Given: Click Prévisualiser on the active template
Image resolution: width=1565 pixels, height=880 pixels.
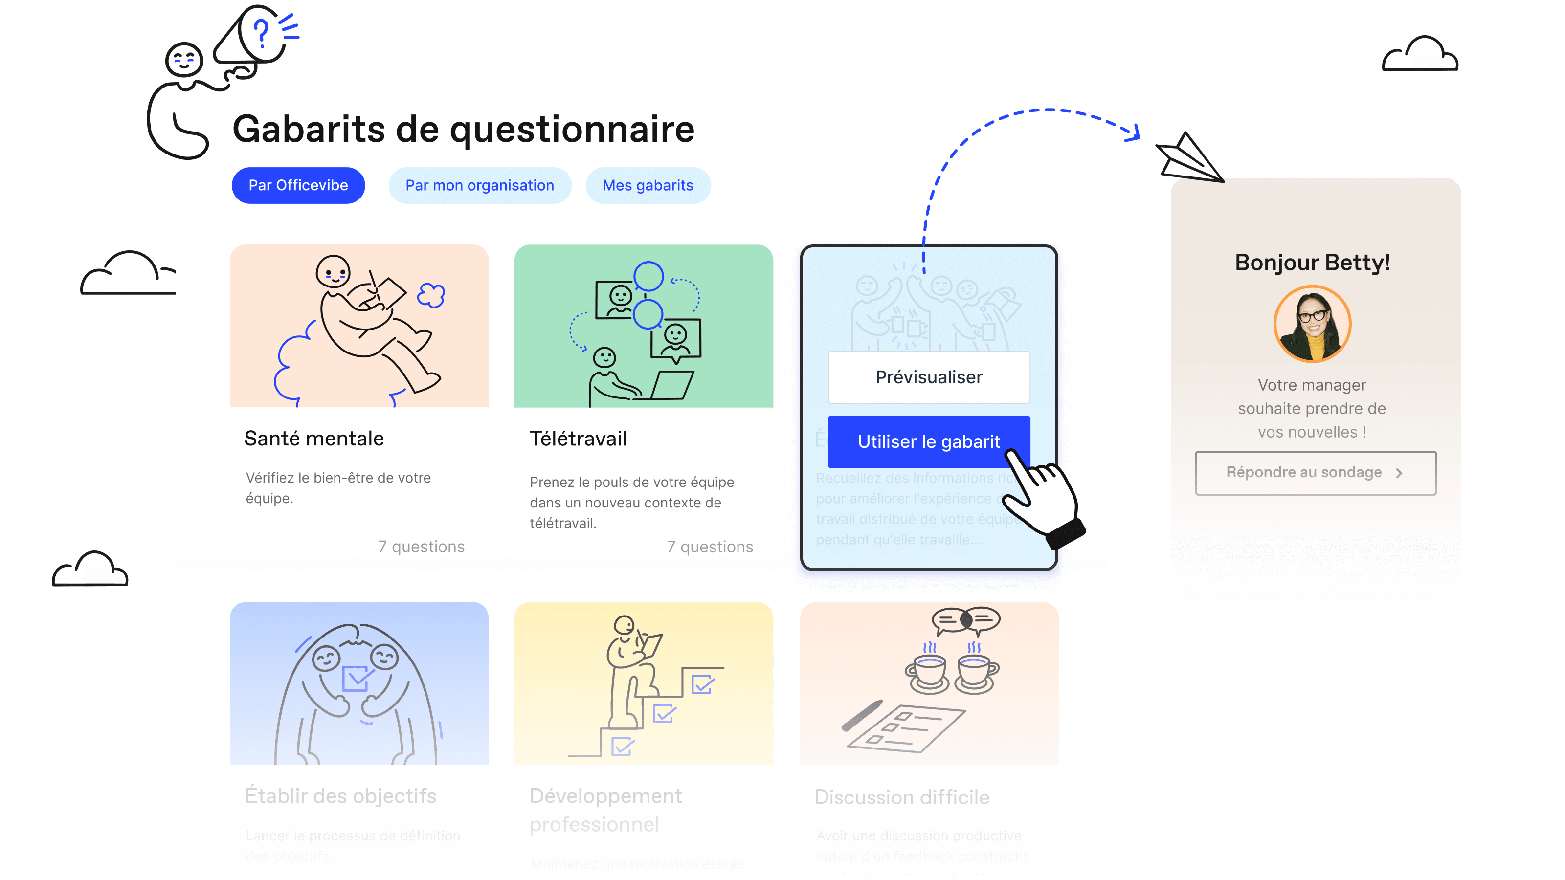Looking at the screenshot, I should pyautogui.click(x=929, y=376).
